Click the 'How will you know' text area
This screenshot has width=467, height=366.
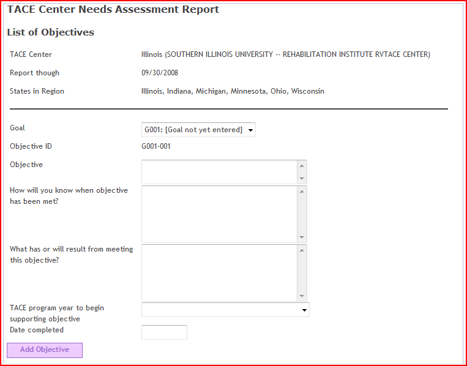coord(220,214)
